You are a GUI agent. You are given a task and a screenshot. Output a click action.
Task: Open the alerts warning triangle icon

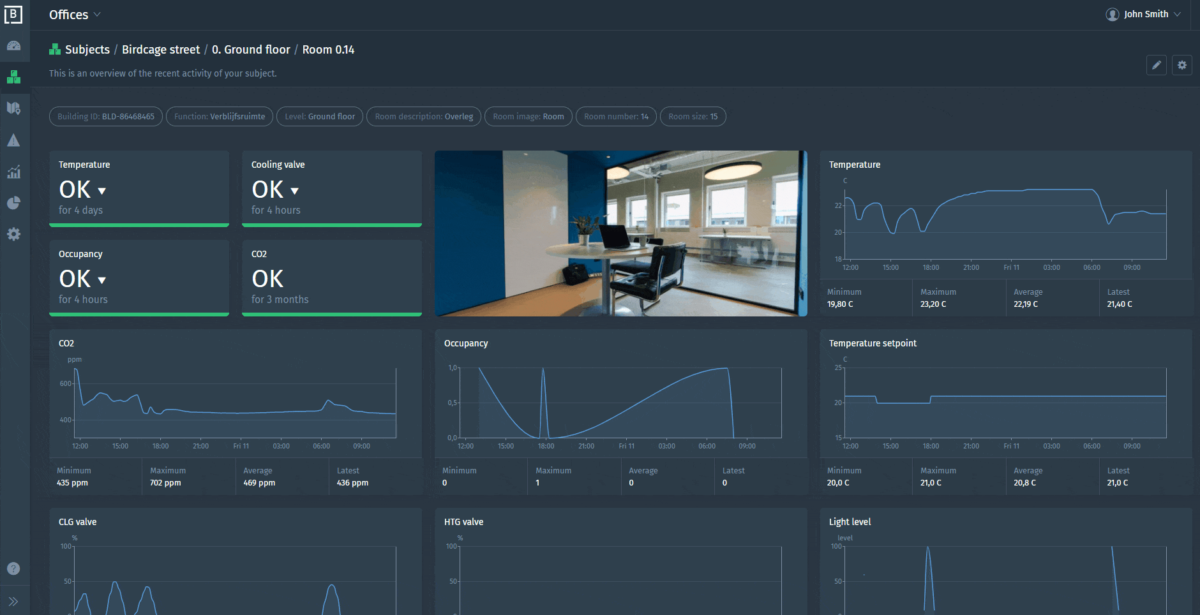[x=13, y=140]
